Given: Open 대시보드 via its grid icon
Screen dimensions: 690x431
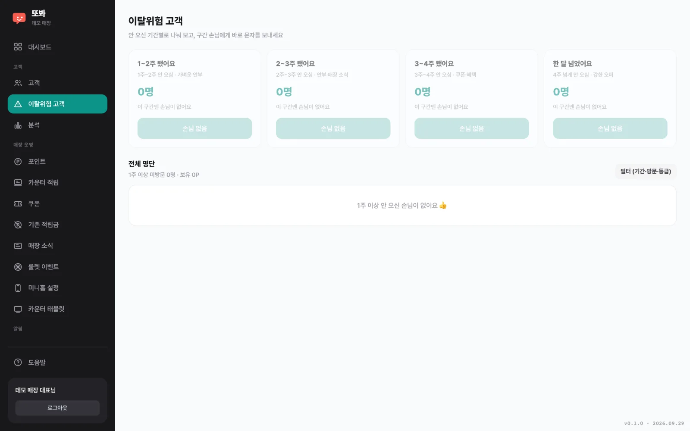Looking at the screenshot, I should click(18, 47).
